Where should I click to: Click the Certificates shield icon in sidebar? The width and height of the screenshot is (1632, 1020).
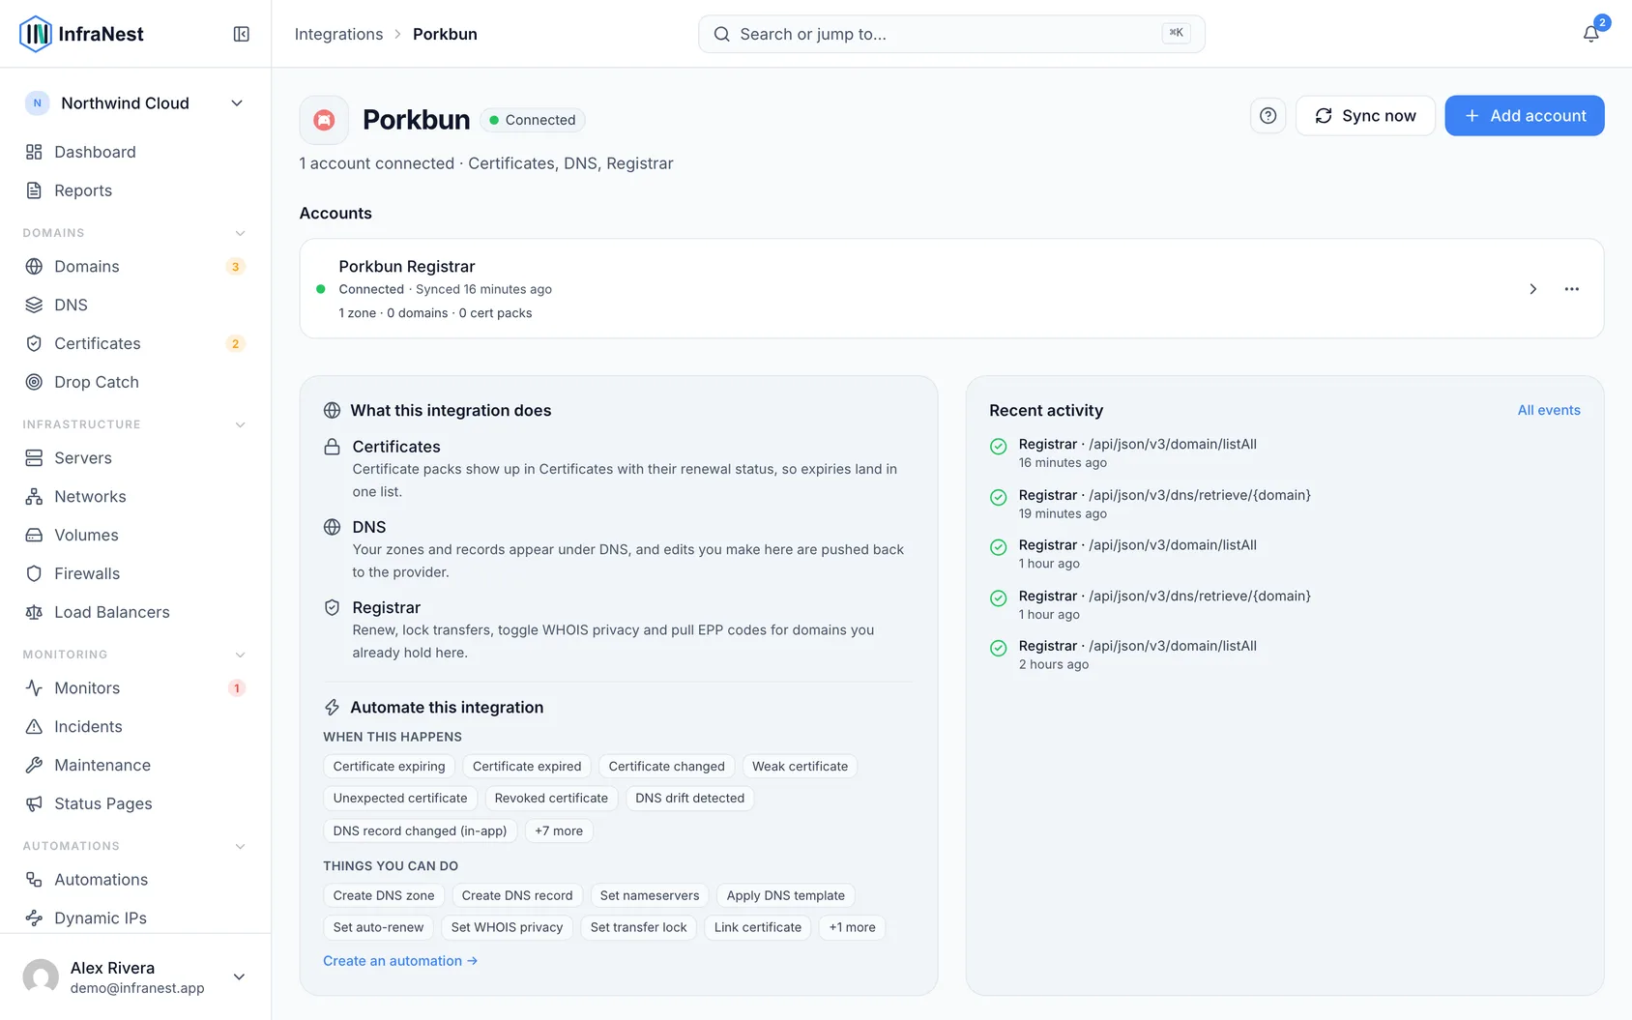pyautogui.click(x=34, y=344)
